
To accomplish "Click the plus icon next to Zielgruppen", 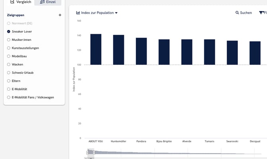I will (60, 15).
